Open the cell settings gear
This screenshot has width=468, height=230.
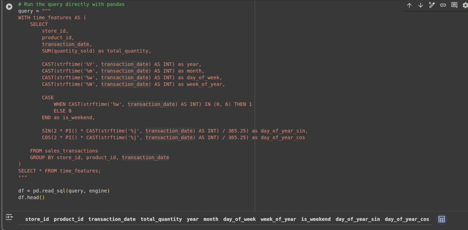pos(465,5)
